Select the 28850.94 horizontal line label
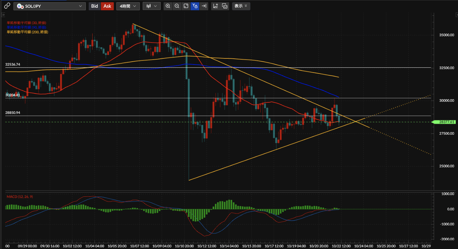This screenshot has height=249, width=458. tap(13, 113)
